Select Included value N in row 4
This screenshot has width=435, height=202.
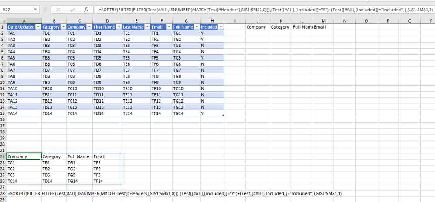(x=212, y=46)
